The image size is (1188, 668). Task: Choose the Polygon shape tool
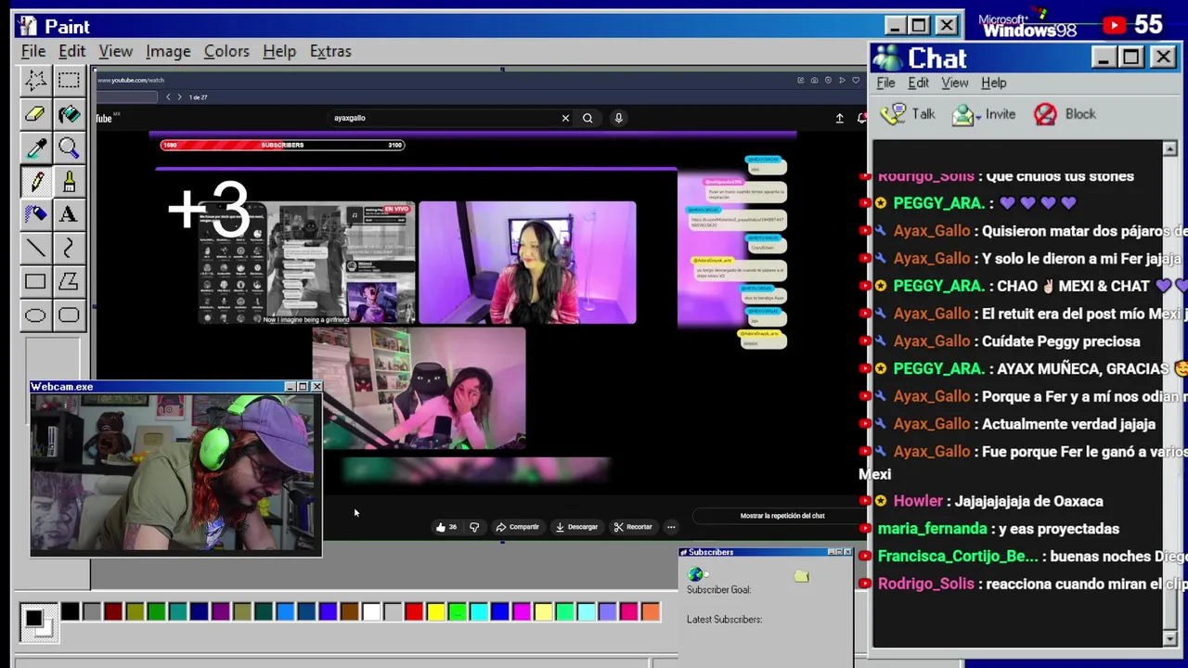(x=69, y=280)
